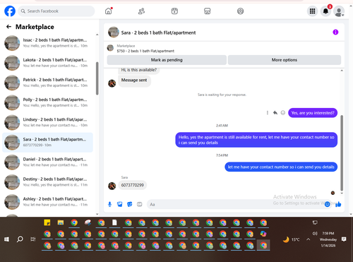
Task: Expand the system tray hidden icons chevron
Action: (309, 239)
